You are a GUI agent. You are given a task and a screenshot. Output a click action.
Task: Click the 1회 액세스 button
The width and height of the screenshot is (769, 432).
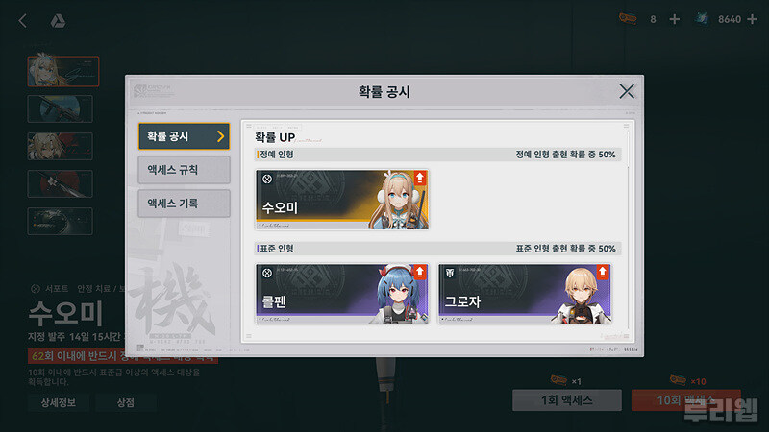(567, 400)
